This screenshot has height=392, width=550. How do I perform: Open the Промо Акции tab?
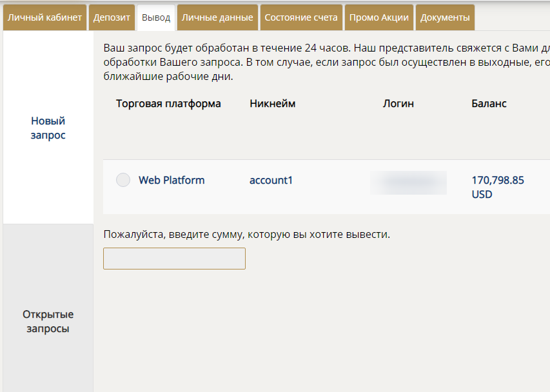[x=379, y=17]
